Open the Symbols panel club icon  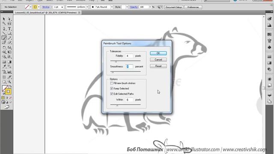269,47
